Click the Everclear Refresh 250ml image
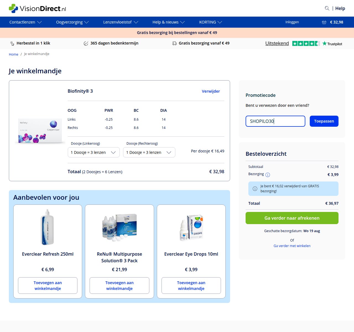354x332 pixels. [48, 227]
